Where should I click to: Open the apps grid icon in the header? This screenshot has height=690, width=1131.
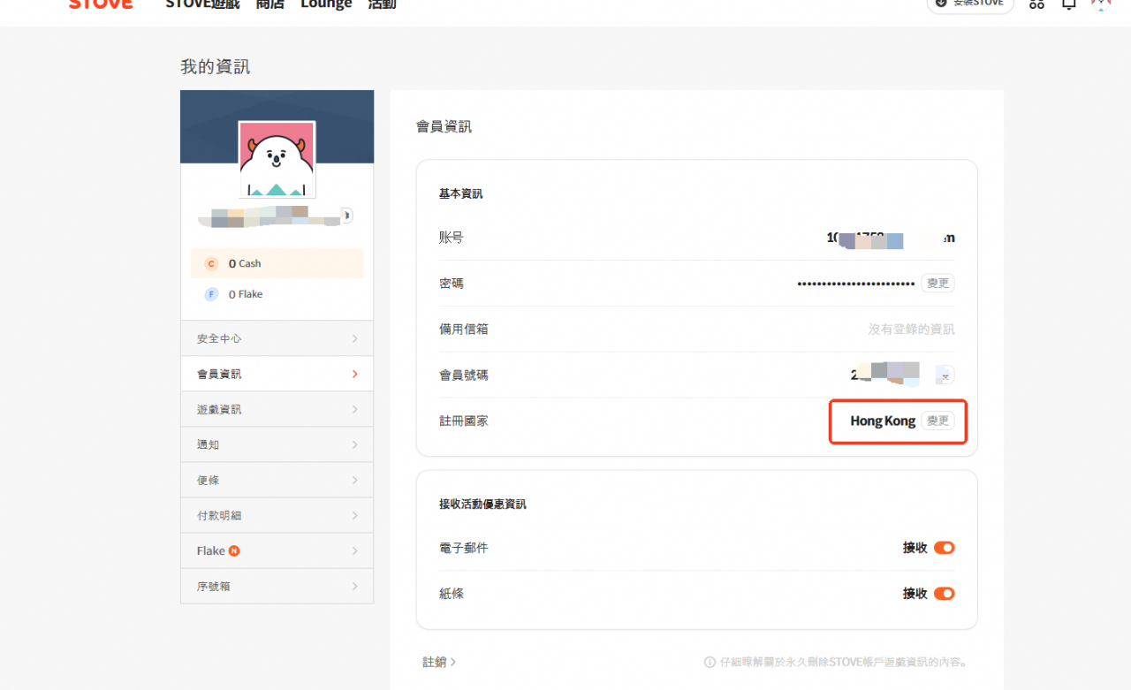[1036, 4]
